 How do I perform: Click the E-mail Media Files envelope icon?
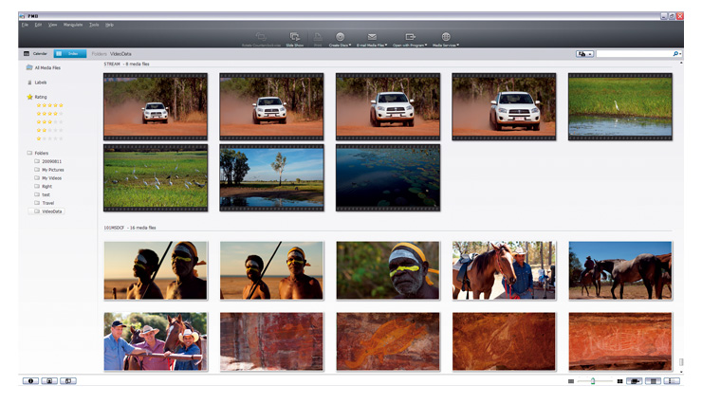click(372, 36)
